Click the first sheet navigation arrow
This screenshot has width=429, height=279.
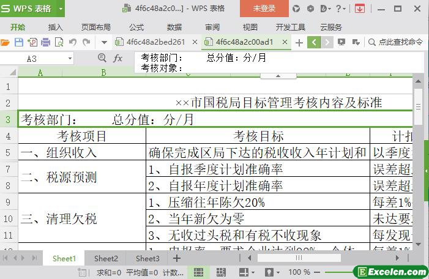pyautogui.click(x=5, y=258)
